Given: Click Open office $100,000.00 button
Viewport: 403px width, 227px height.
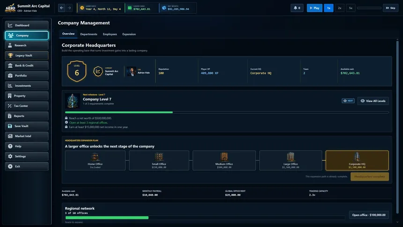Looking at the screenshot, I should click(x=369, y=215).
